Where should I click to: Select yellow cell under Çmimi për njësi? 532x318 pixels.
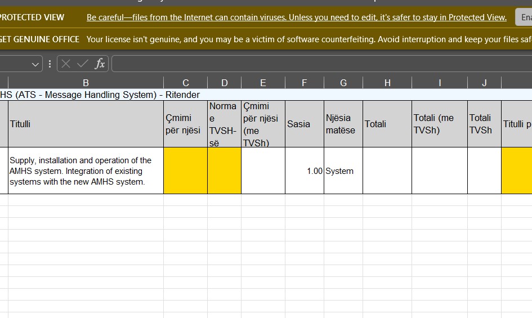(185, 171)
